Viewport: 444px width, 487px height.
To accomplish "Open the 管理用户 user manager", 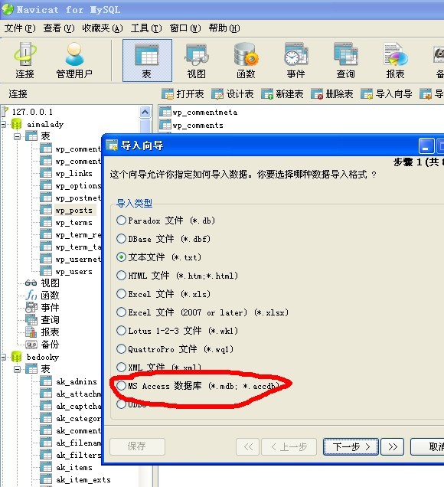I will (x=74, y=60).
